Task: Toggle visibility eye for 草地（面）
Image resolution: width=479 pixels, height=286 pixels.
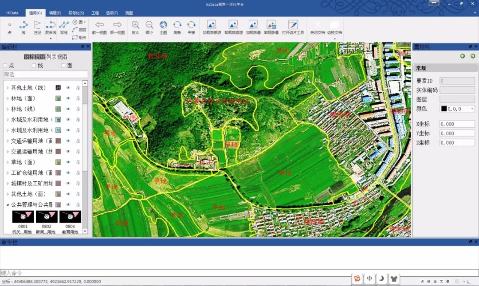Action: coord(68,162)
